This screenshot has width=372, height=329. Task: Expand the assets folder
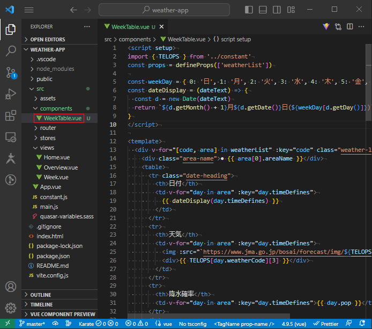tap(59, 98)
